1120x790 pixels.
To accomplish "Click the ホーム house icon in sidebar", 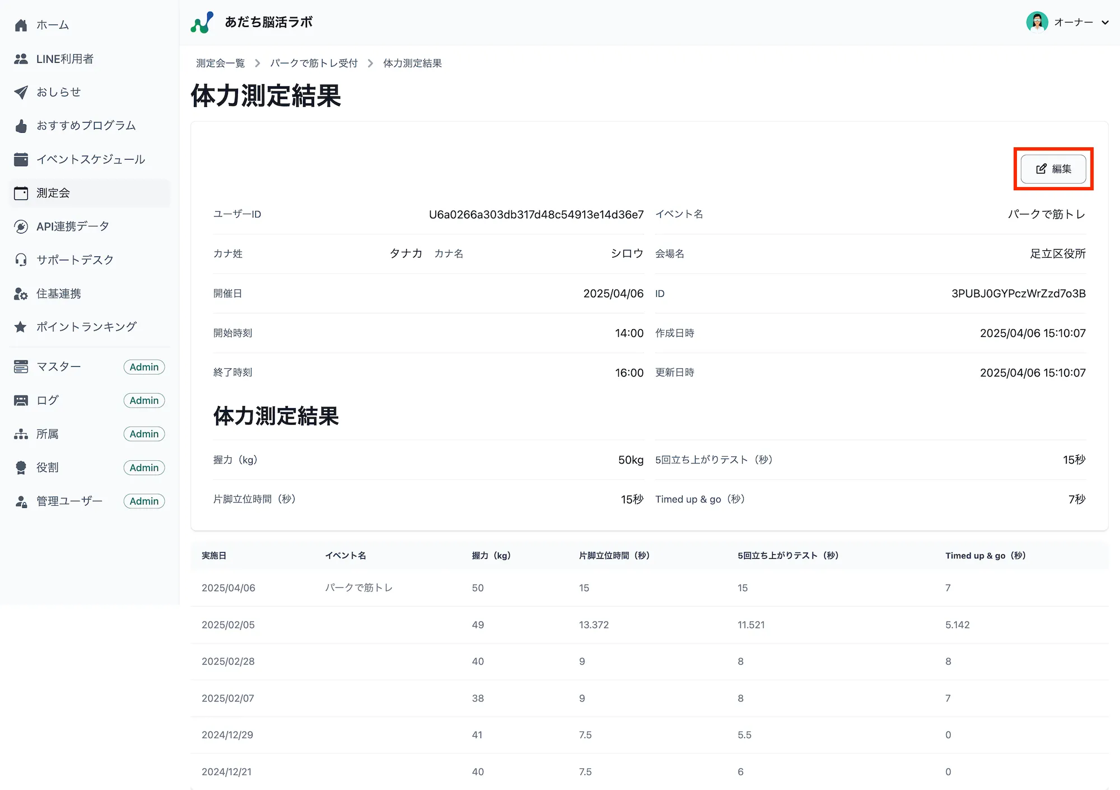I will click(21, 25).
